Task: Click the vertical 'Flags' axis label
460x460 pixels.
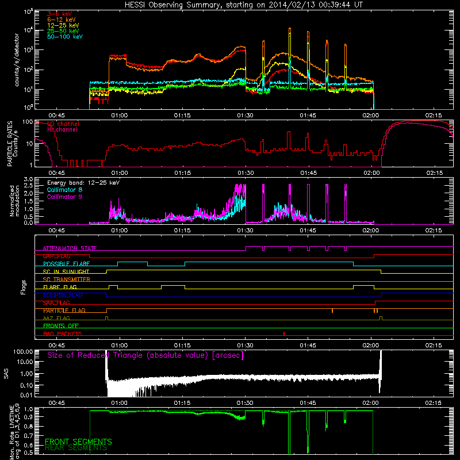Action: click(x=24, y=287)
